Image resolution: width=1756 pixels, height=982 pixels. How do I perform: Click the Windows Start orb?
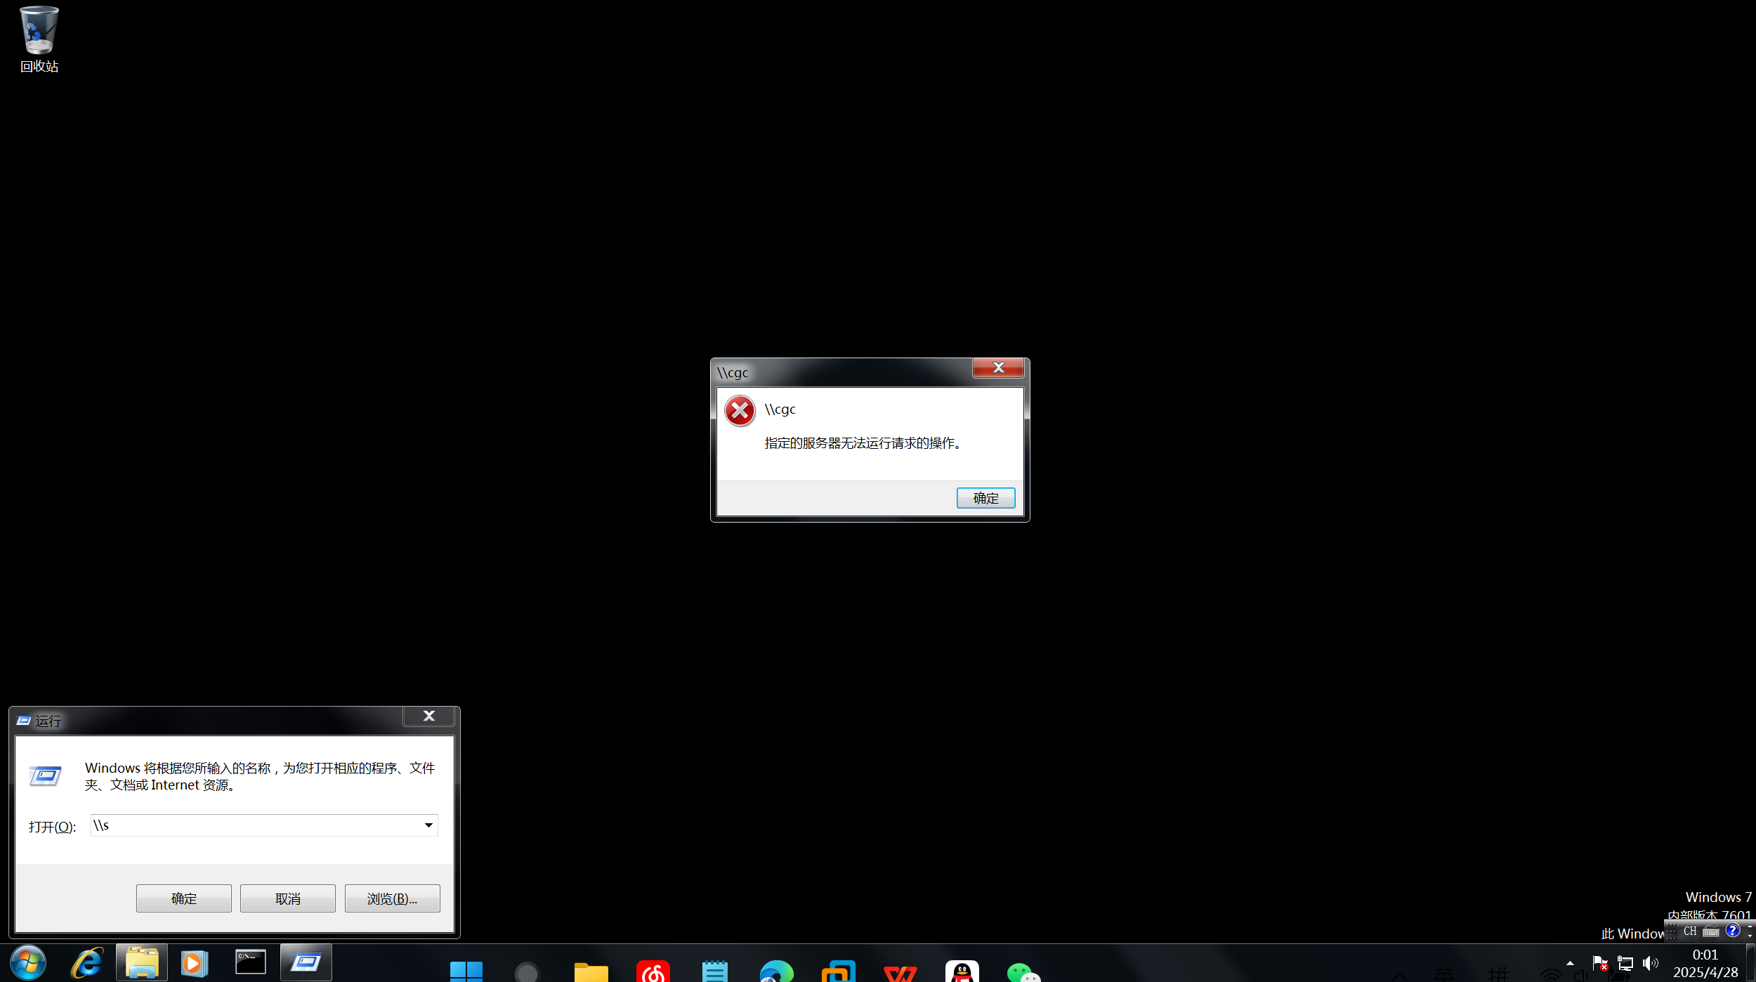point(28,962)
